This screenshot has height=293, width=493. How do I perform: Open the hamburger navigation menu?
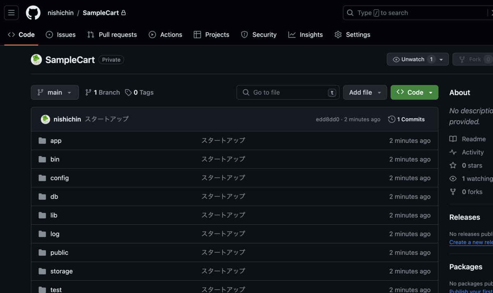pos(12,13)
